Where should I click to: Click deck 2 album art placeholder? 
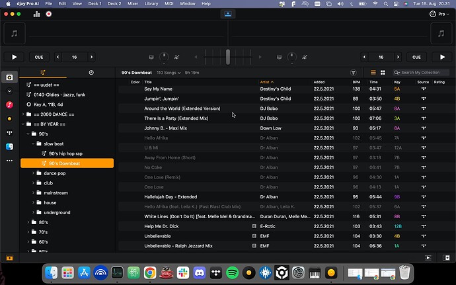[441, 34]
